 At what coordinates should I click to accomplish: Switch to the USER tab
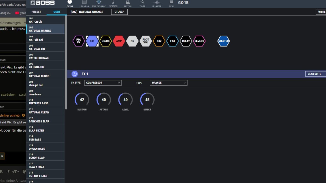coord(57,12)
